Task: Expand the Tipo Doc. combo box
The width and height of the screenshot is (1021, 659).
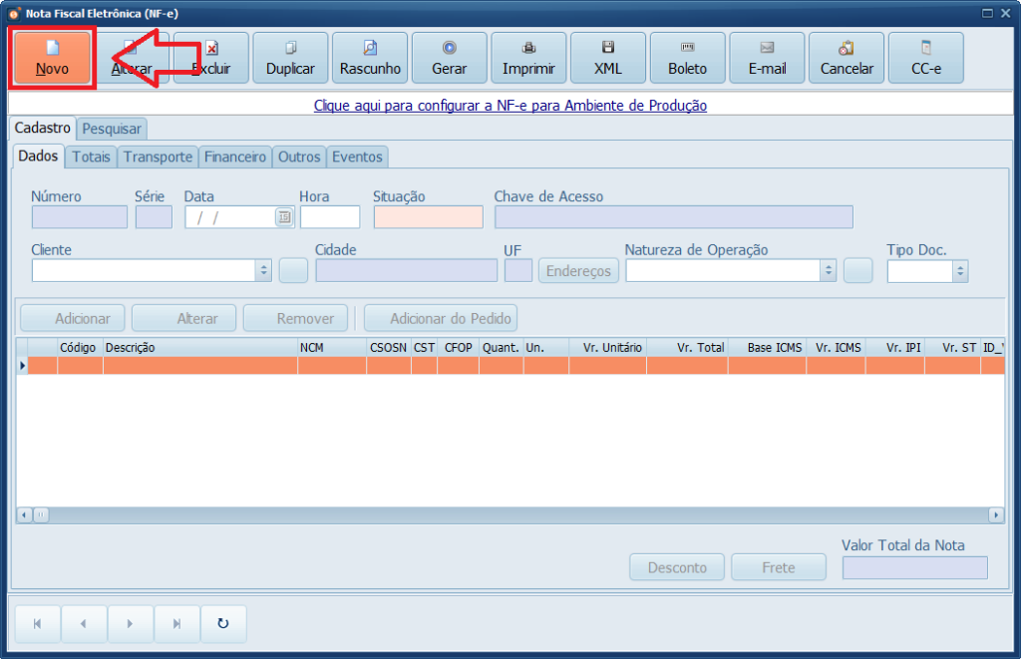Action: (959, 271)
